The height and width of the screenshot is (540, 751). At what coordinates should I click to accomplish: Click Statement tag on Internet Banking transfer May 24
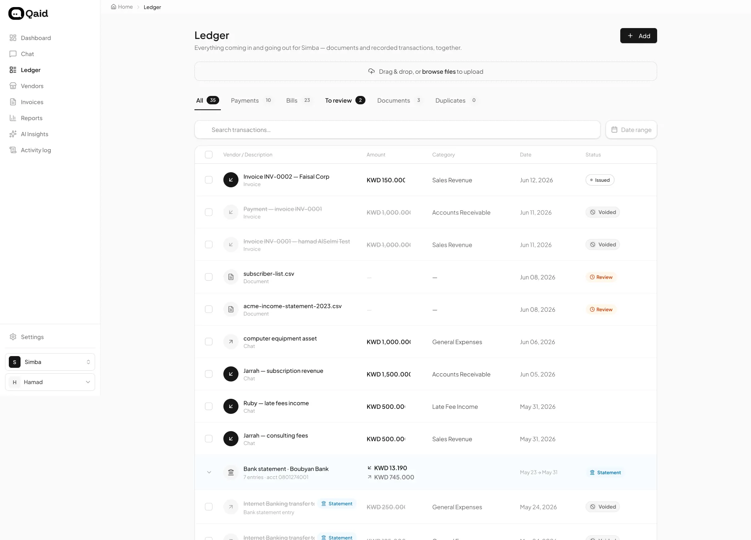[x=337, y=504]
